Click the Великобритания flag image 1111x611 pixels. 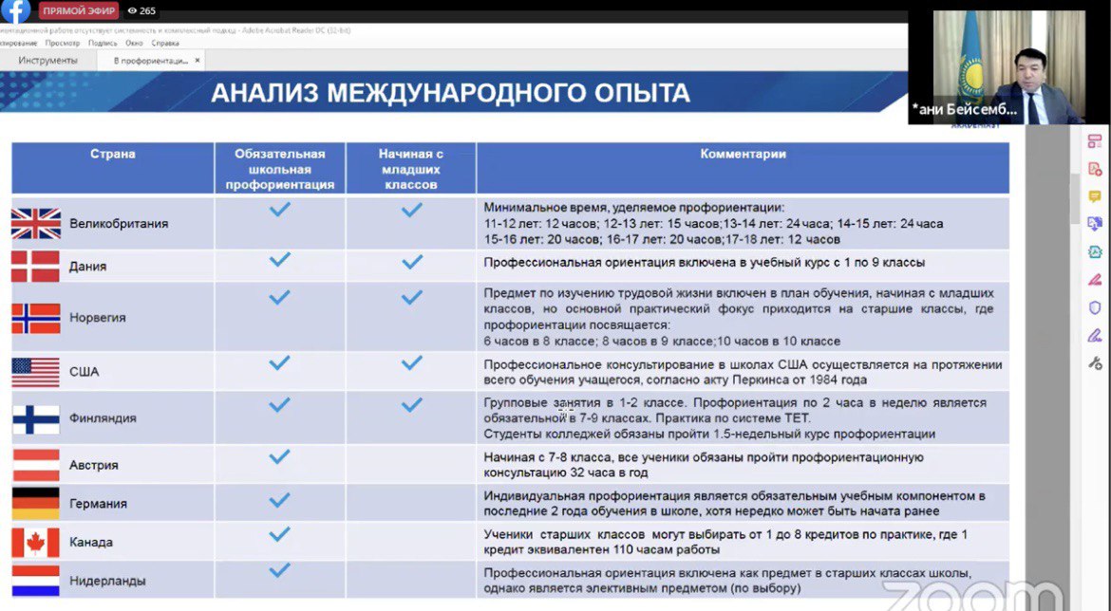[x=36, y=224]
